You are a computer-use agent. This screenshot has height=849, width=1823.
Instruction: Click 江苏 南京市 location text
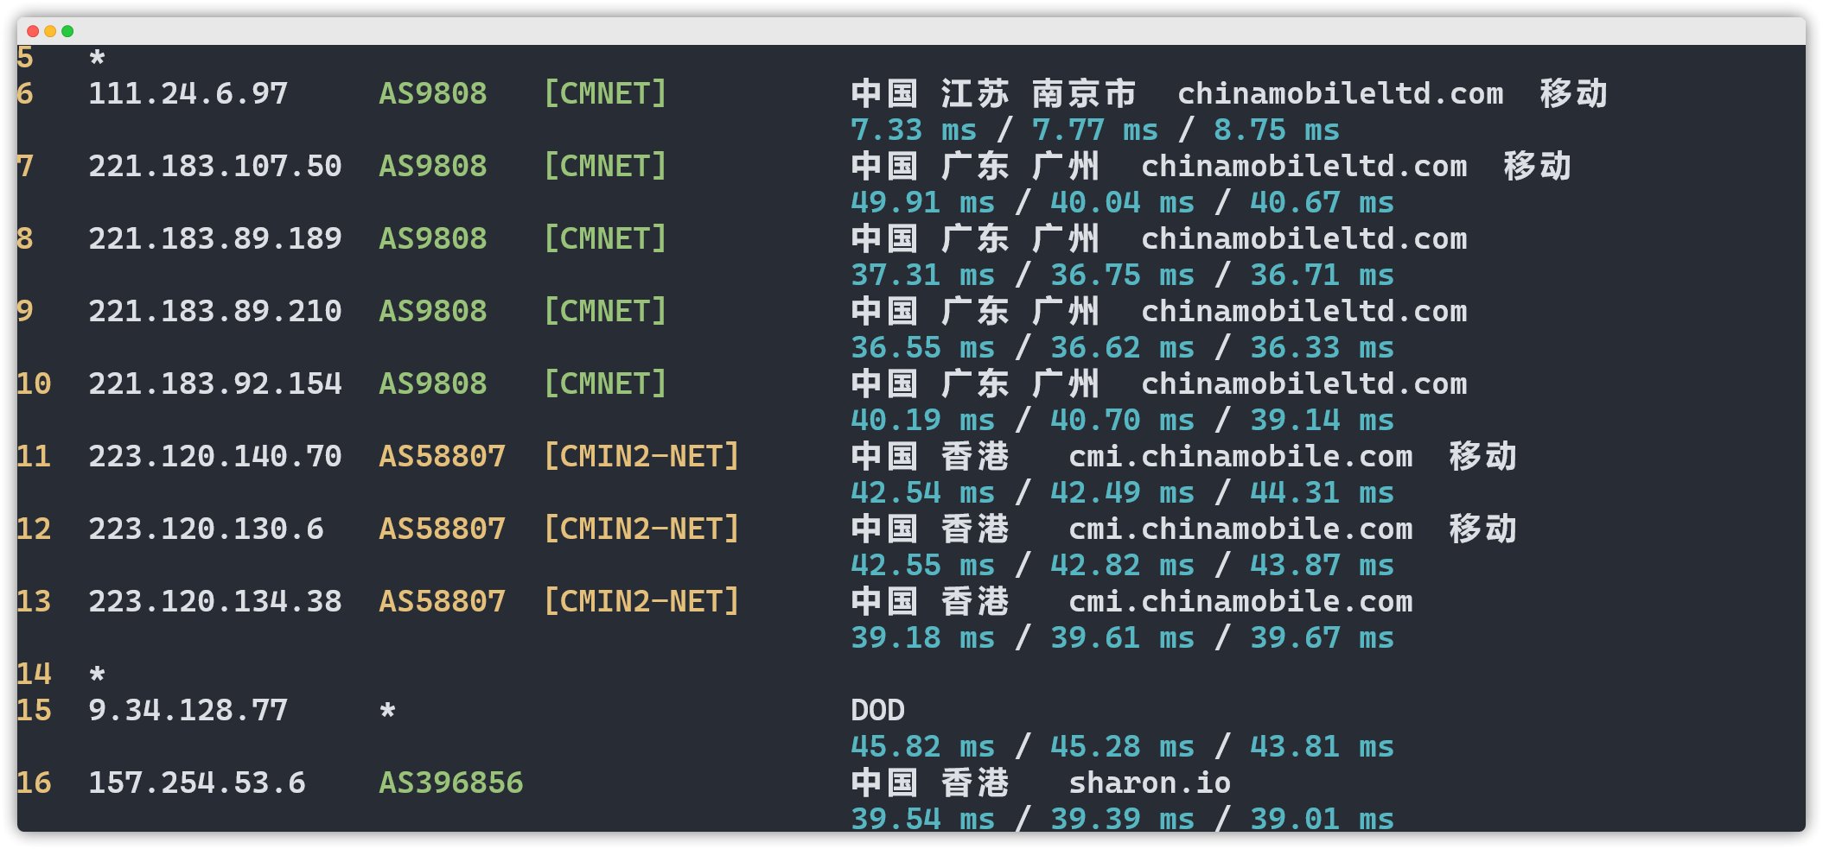[1039, 93]
